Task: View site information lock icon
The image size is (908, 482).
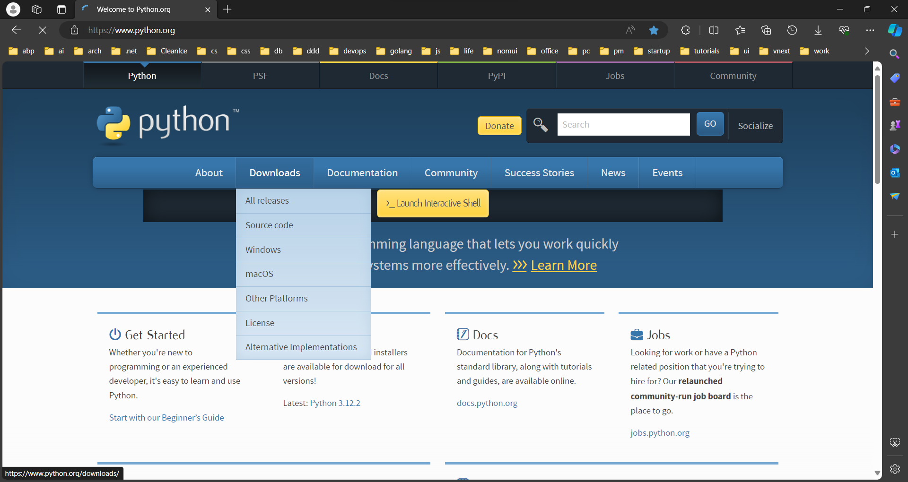Action: tap(74, 30)
